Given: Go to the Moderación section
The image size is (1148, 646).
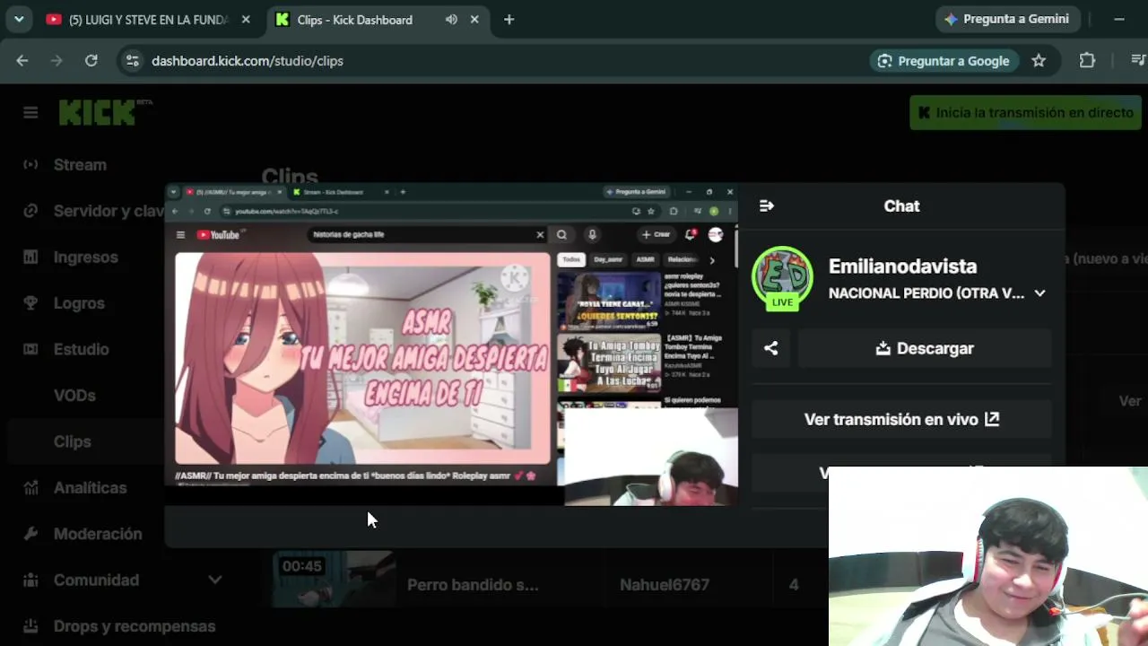Looking at the screenshot, I should pyautogui.click(x=98, y=534).
